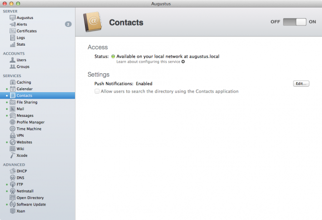Open the Messages bubble icon
The image size is (322, 220).
[13, 116]
